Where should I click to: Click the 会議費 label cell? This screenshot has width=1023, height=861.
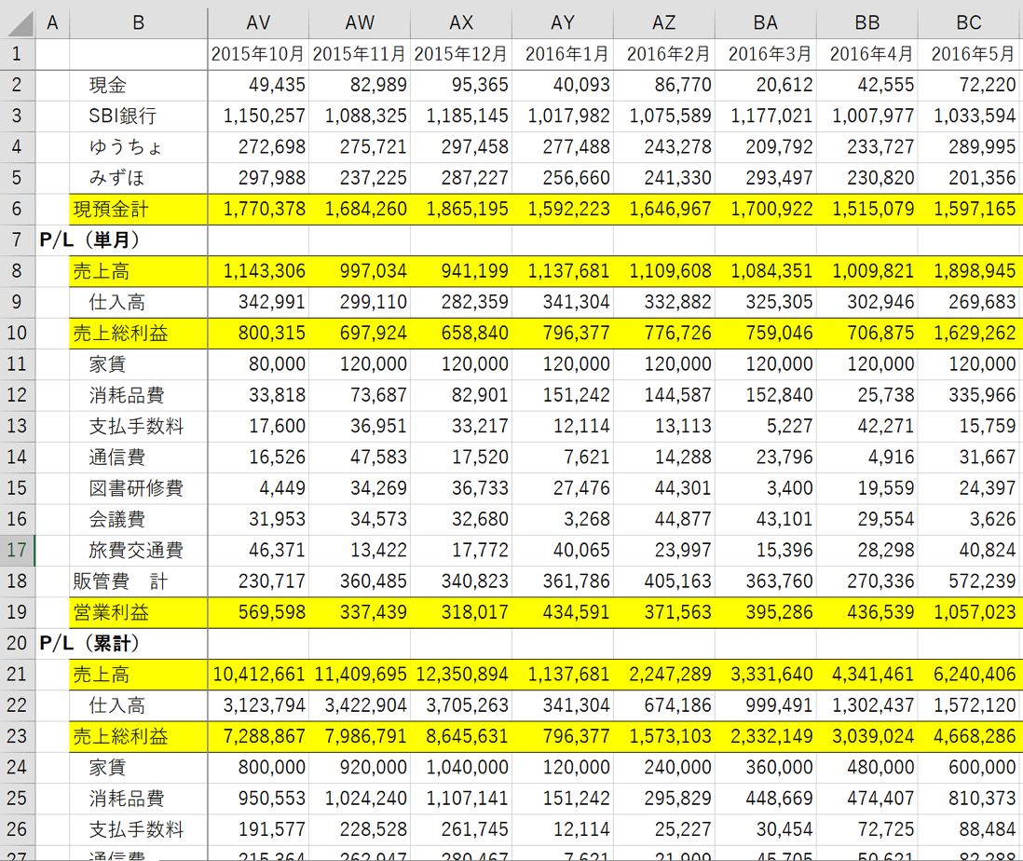138,518
